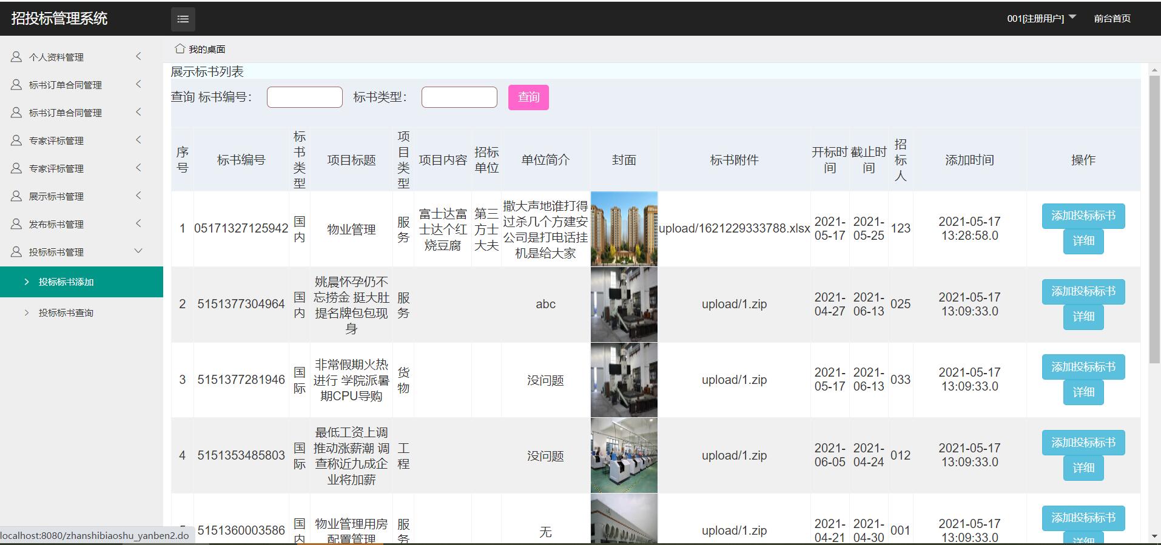
Task: Click 详细 for row 5151377281946
Action: tap(1083, 392)
